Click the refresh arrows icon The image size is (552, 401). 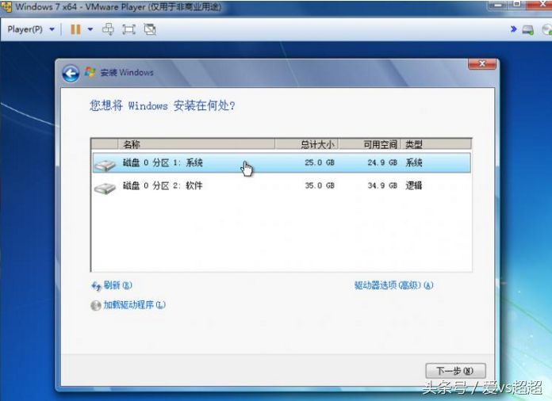(x=96, y=286)
